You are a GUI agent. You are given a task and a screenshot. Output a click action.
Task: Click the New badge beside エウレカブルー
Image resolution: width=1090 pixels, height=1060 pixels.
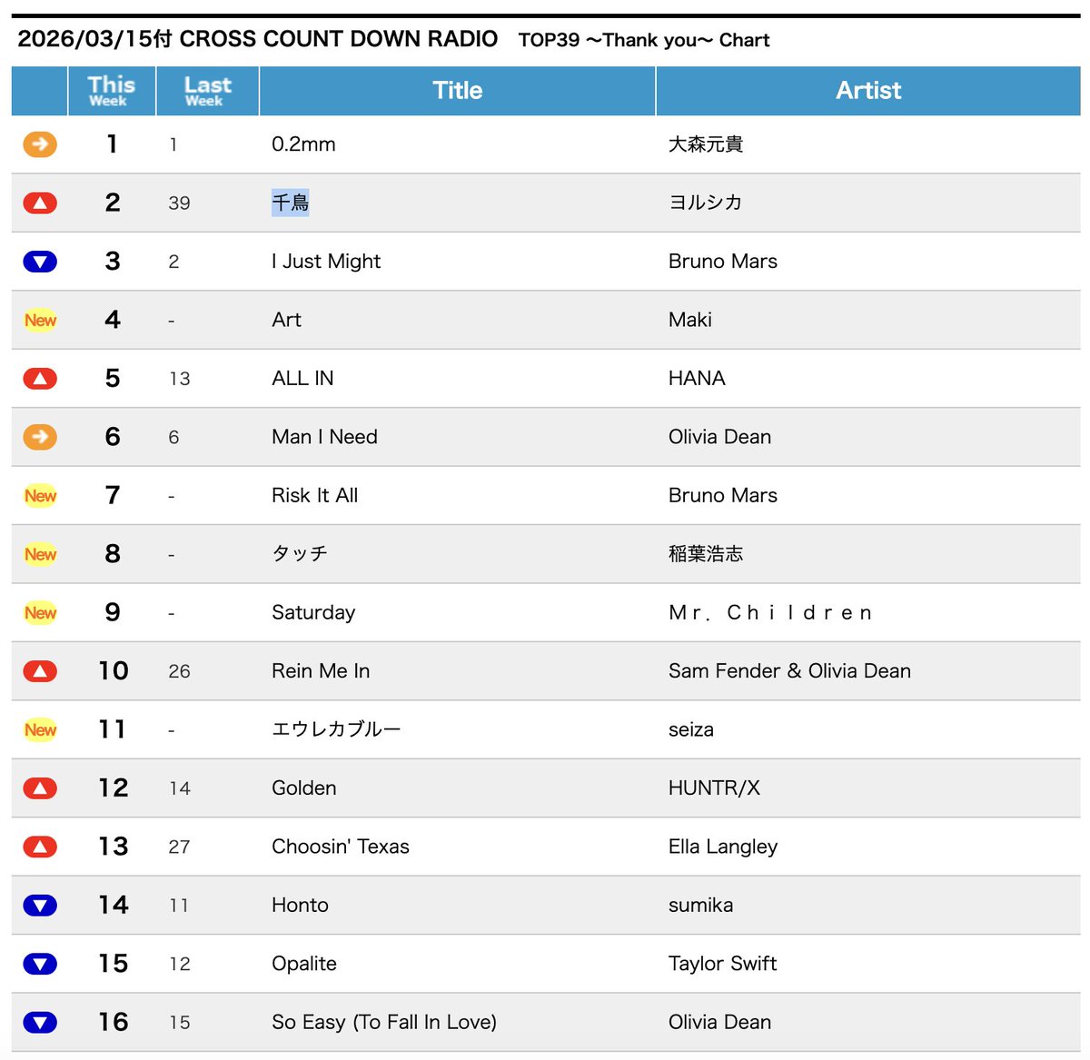pyautogui.click(x=40, y=729)
